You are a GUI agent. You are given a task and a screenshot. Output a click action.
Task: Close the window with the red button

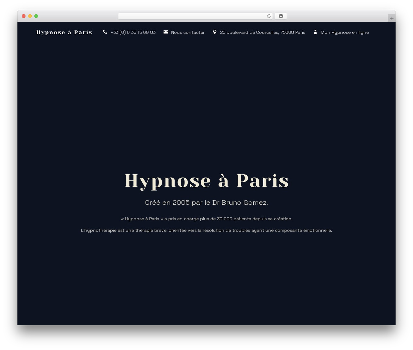tap(24, 16)
